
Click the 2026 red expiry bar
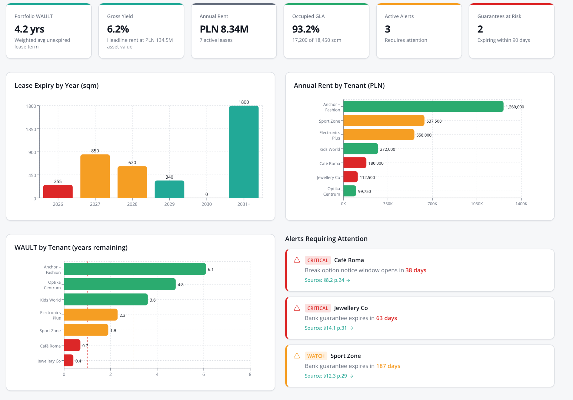pyautogui.click(x=58, y=191)
